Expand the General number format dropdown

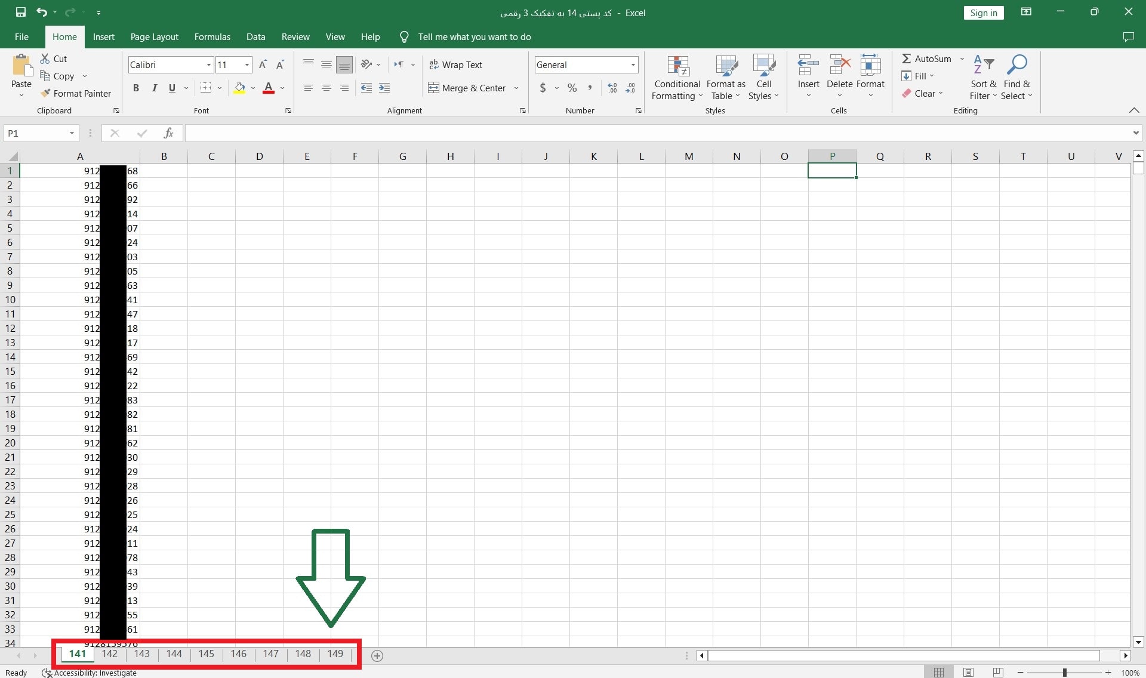(x=633, y=64)
